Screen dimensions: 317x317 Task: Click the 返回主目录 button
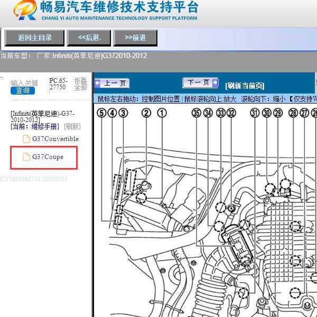click(34, 38)
